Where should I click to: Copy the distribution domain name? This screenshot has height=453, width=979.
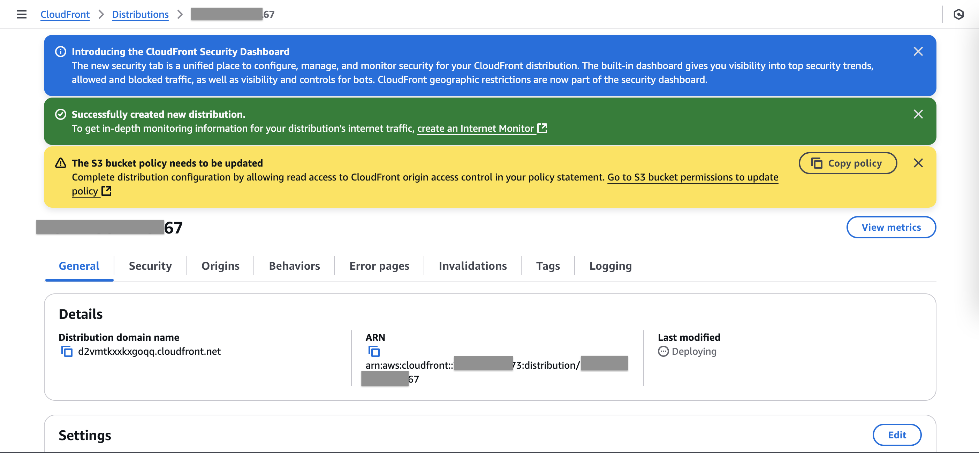click(67, 351)
